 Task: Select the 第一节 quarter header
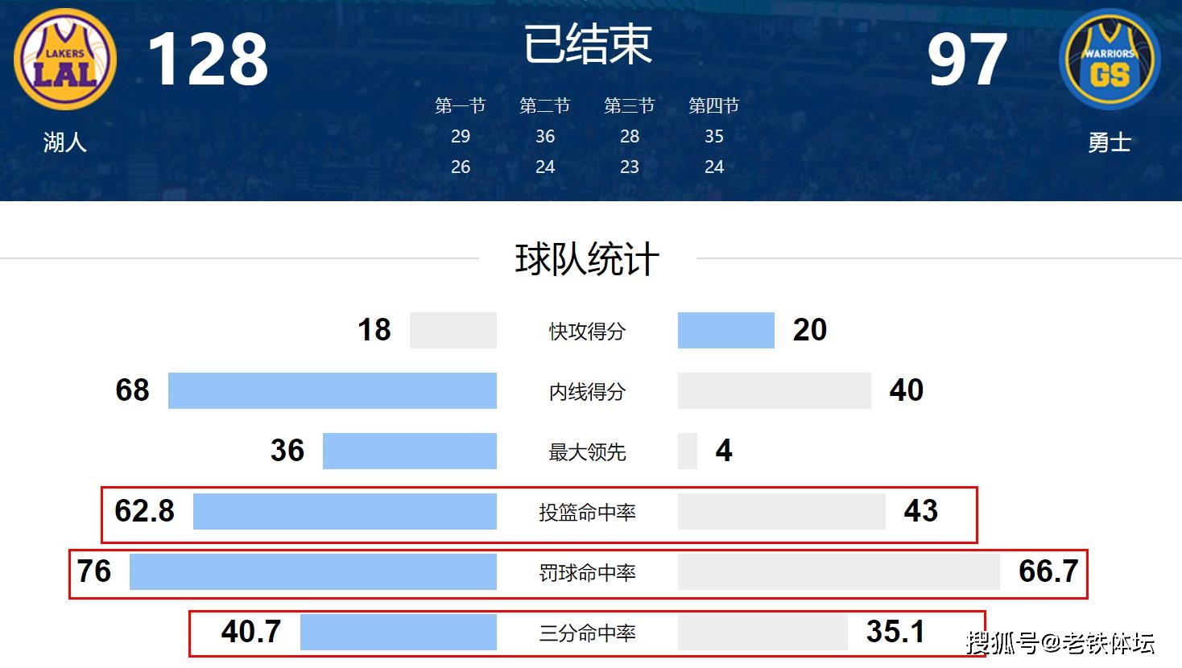pos(461,105)
